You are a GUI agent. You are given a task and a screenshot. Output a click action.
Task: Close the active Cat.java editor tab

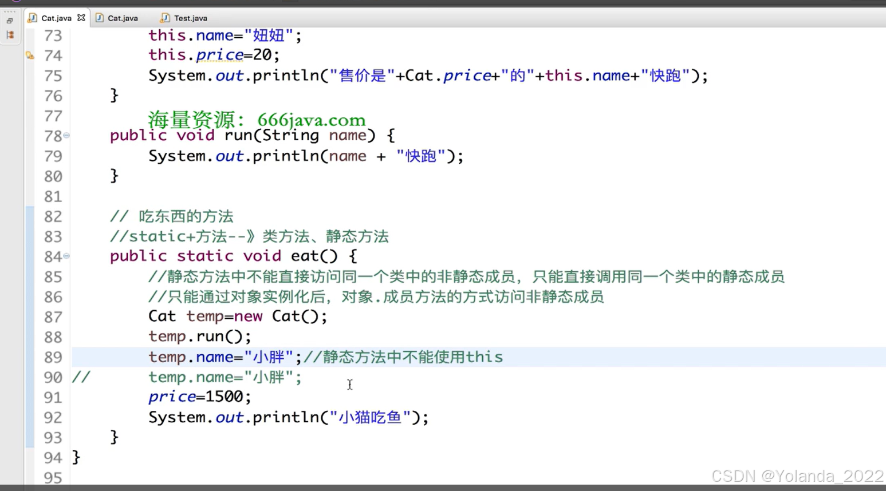[x=81, y=18]
